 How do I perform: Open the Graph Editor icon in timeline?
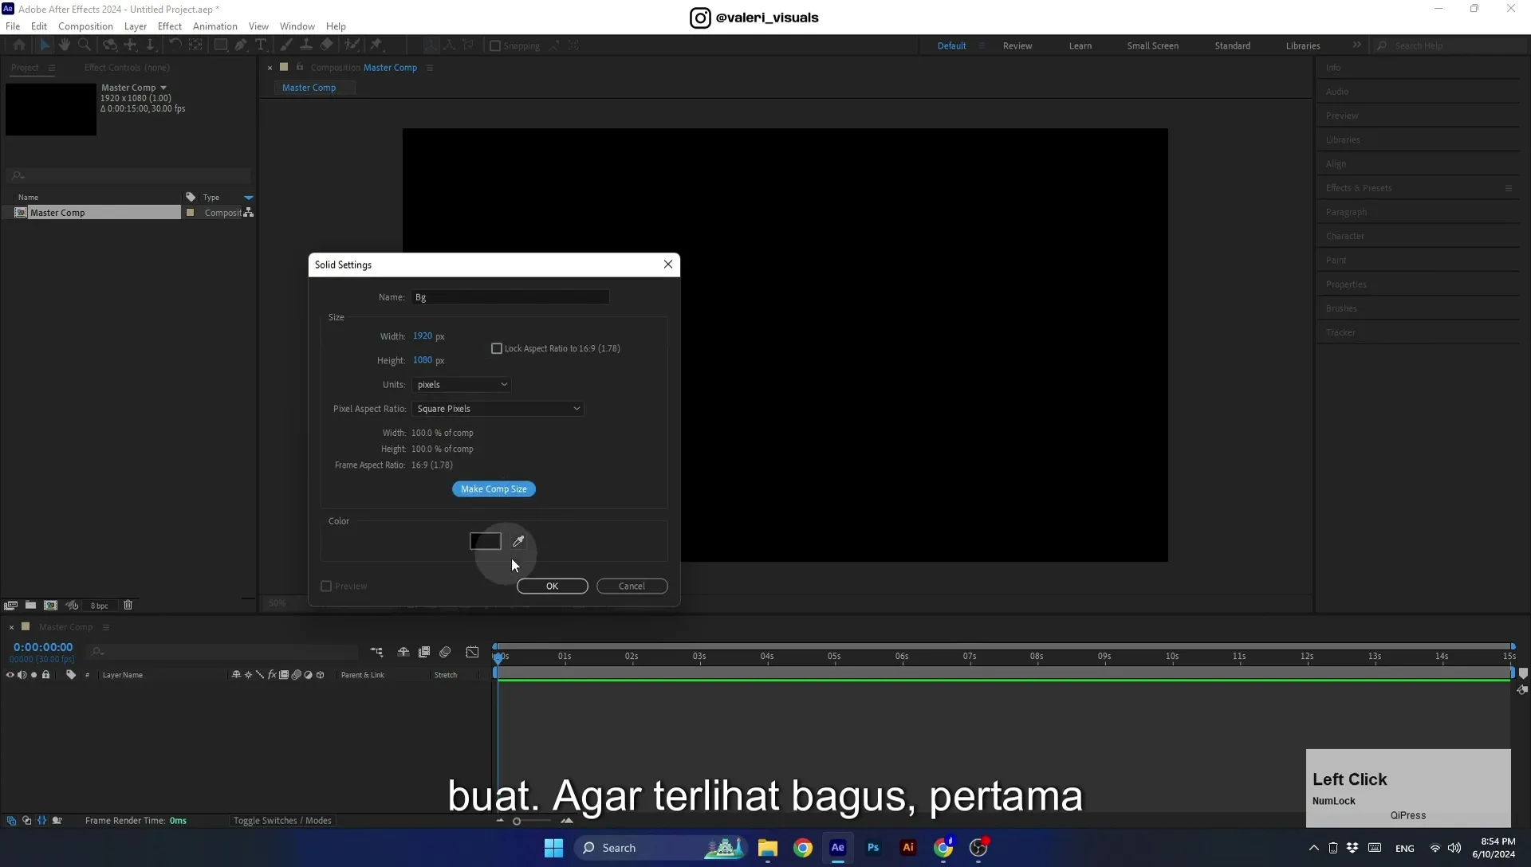pos(472,652)
